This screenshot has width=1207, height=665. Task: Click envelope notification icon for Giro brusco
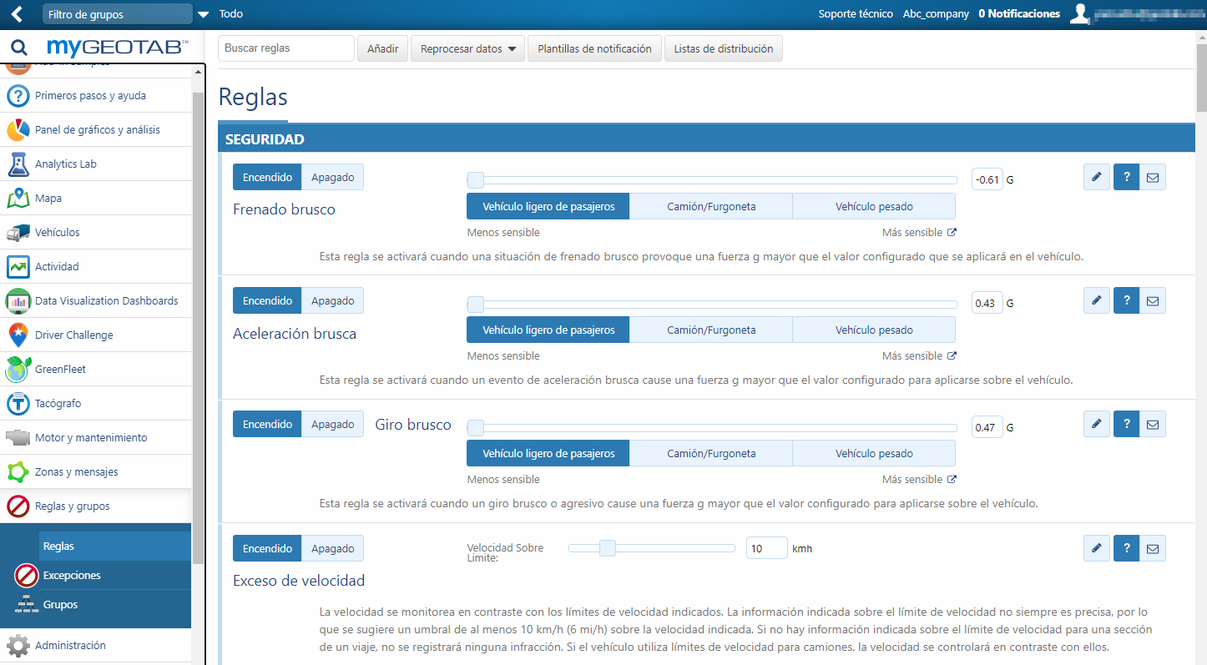point(1153,425)
